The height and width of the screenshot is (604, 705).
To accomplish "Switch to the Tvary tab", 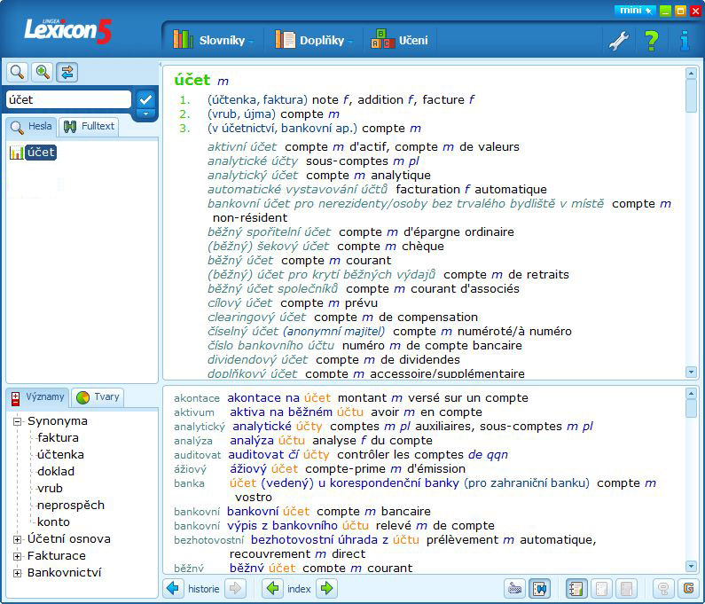I will click(98, 397).
